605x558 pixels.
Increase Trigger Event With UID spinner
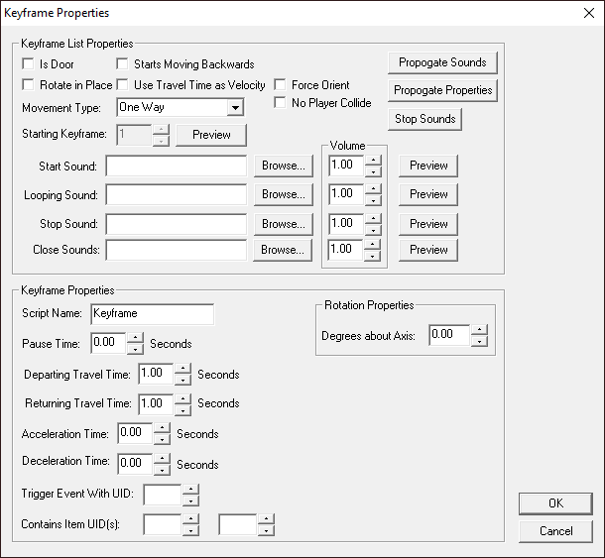point(190,489)
